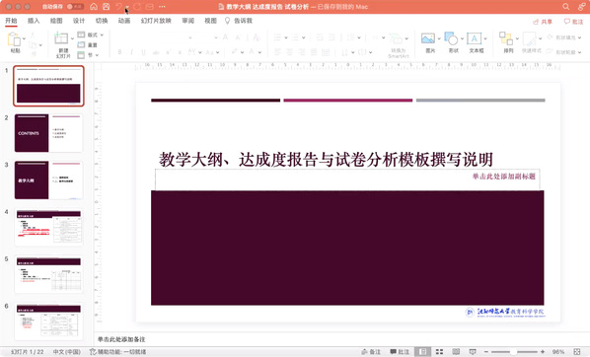
Task: Toggle 批注 comments pane in status bar
Action: tap(400, 352)
